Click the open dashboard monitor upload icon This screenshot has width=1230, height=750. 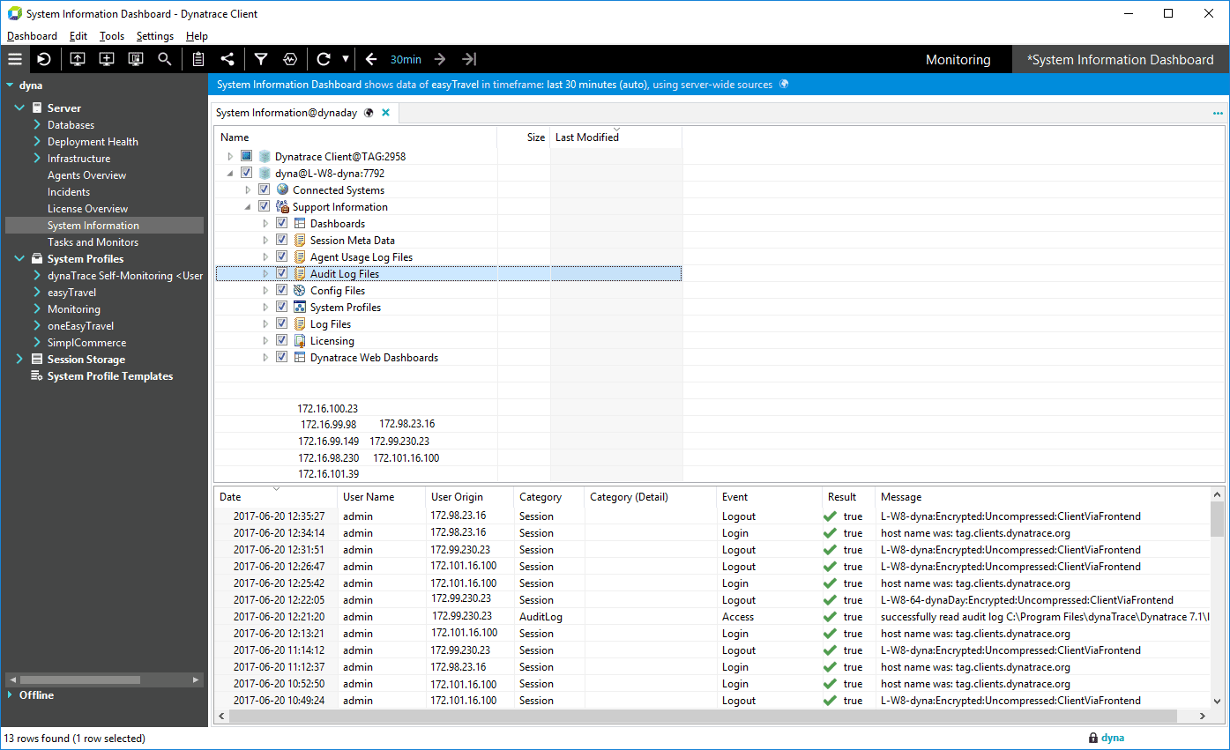pos(78,59)
